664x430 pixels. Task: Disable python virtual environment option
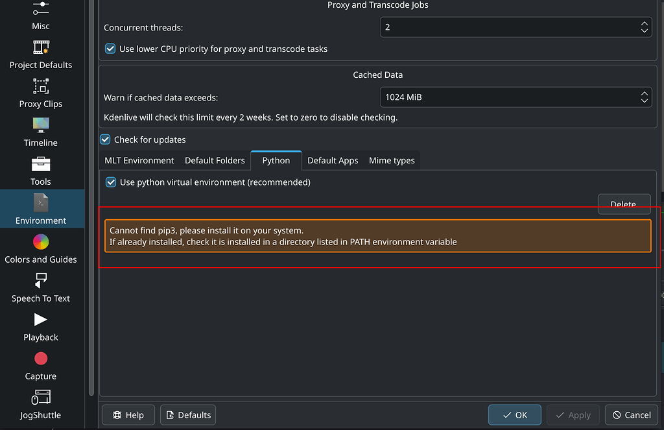[110, 182]
